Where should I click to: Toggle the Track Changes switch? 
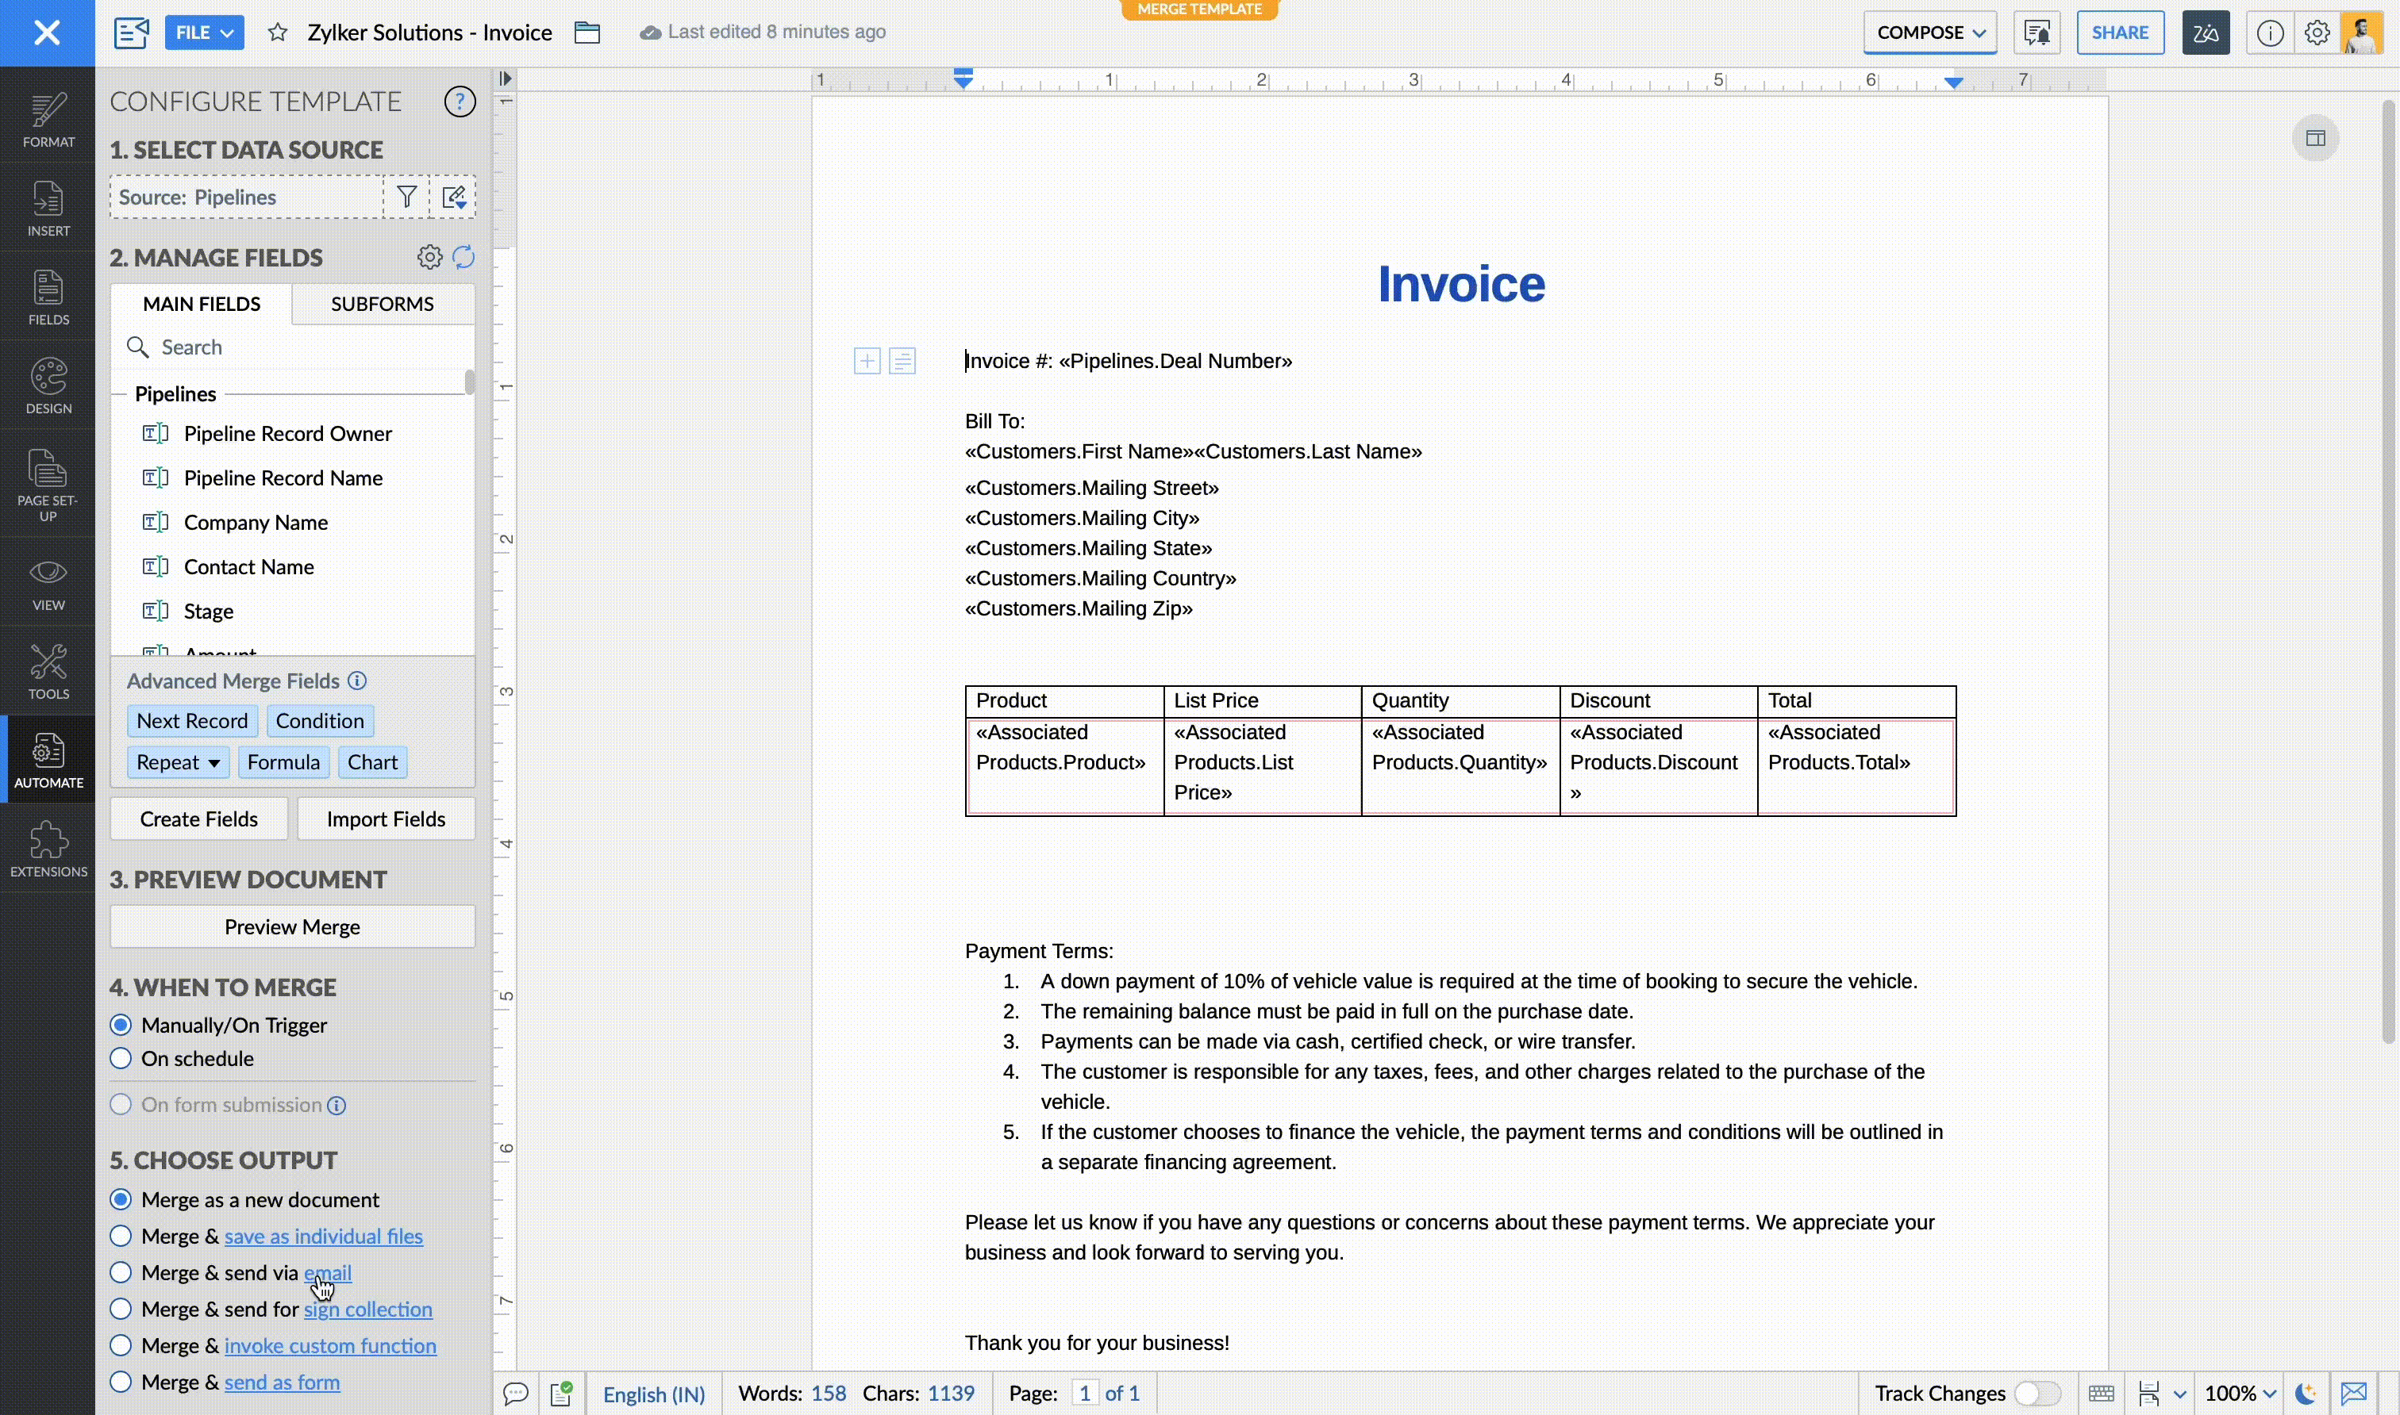click(x=2037, y=1394)
